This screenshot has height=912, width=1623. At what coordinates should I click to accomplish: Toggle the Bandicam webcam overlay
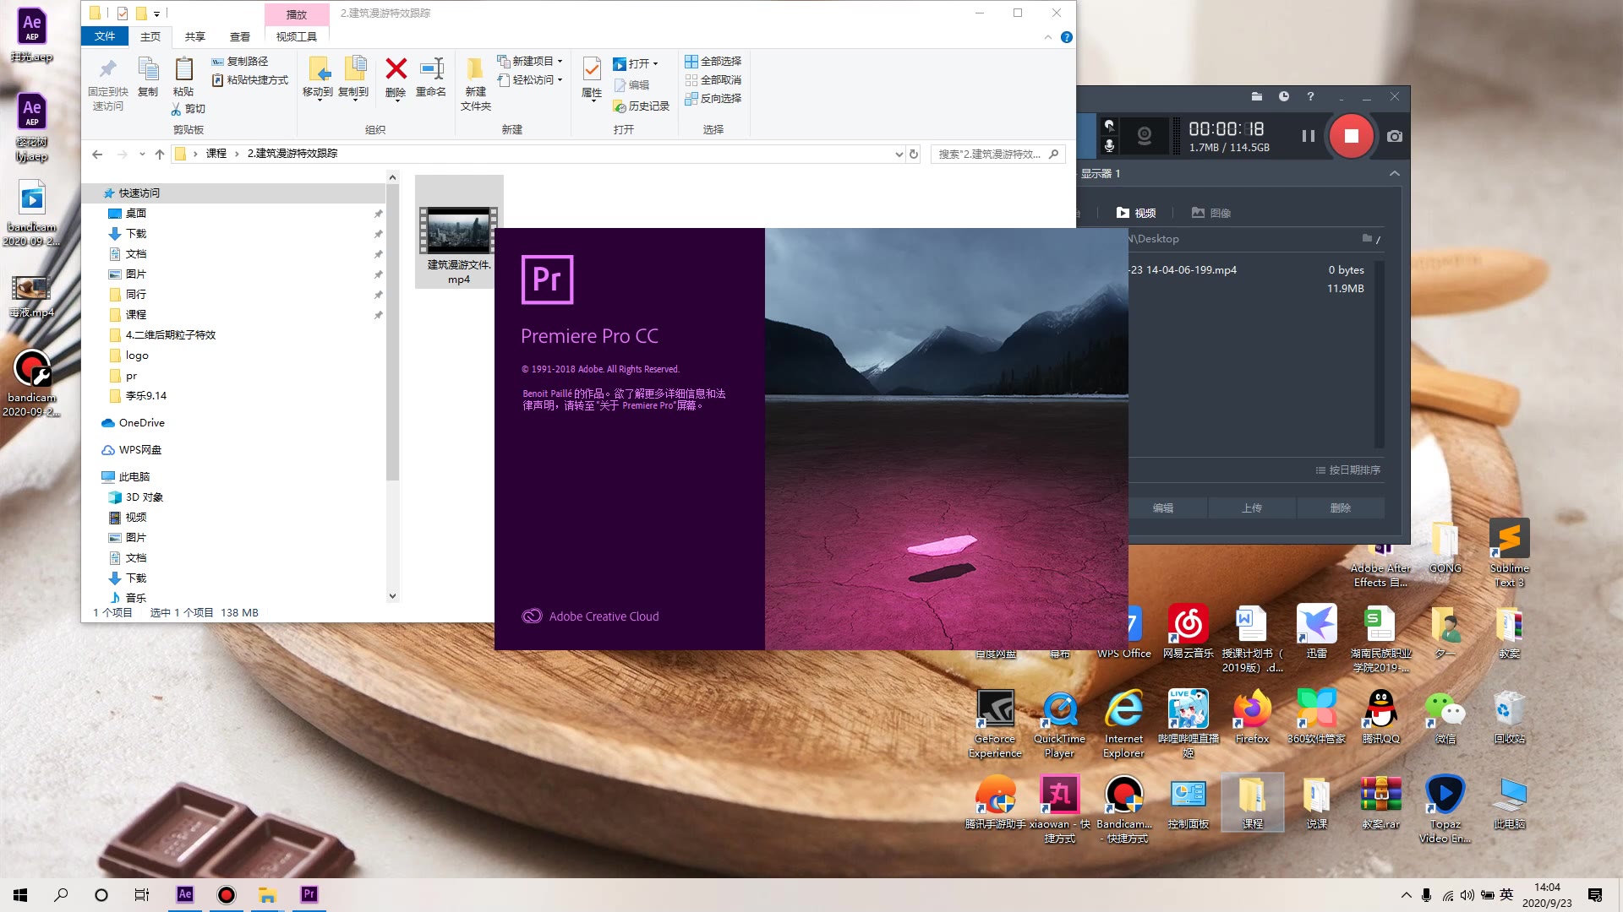1144,136
